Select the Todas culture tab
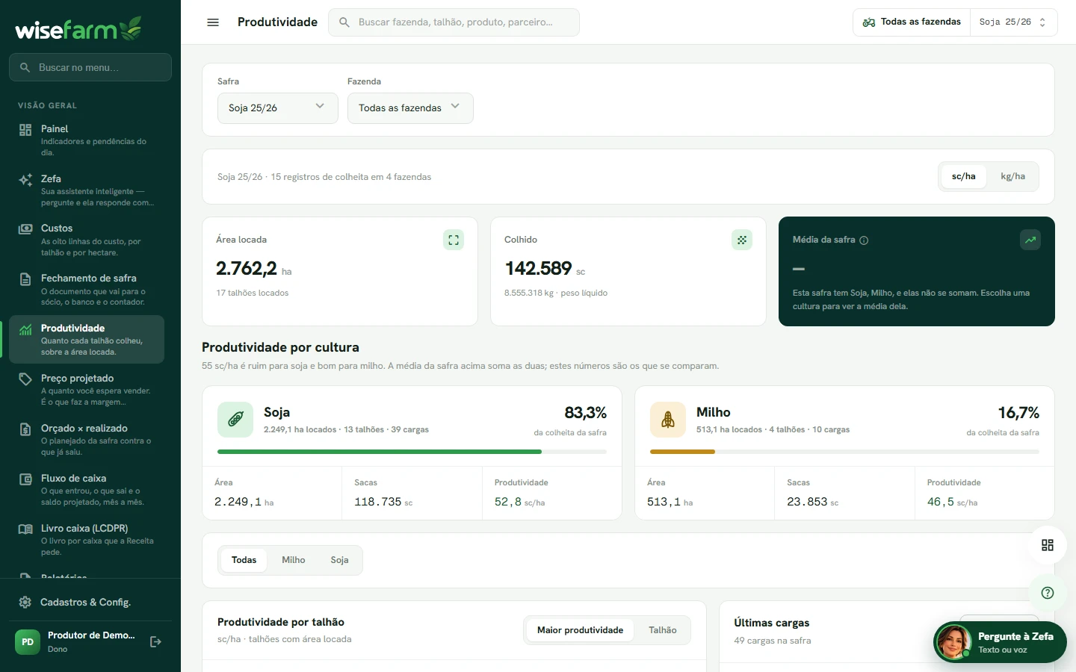This screenshot has width=1076, height=672. click(244, 560)
